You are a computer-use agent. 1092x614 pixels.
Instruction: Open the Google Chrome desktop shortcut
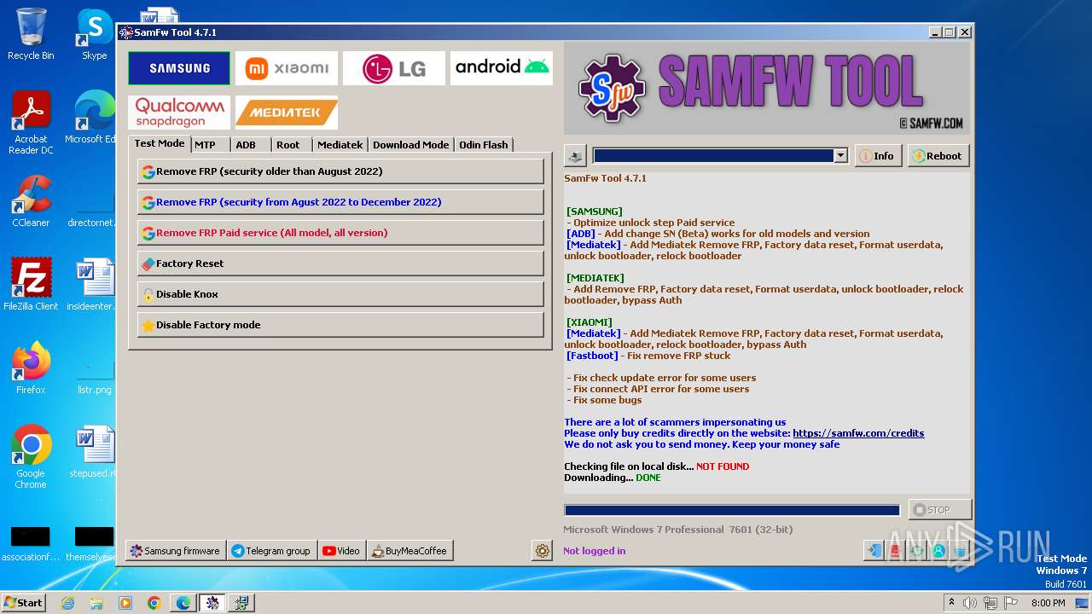(x=31, y=457)
